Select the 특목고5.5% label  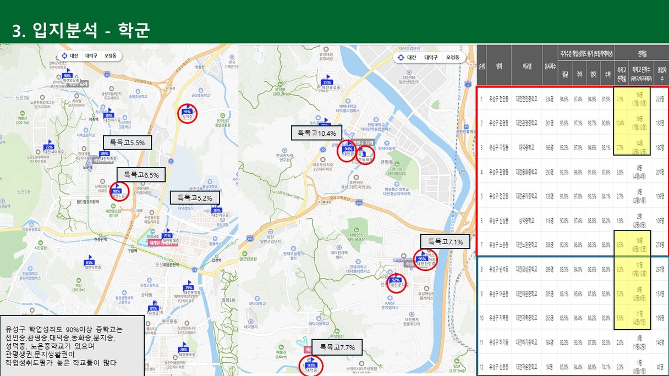point(127,142)
